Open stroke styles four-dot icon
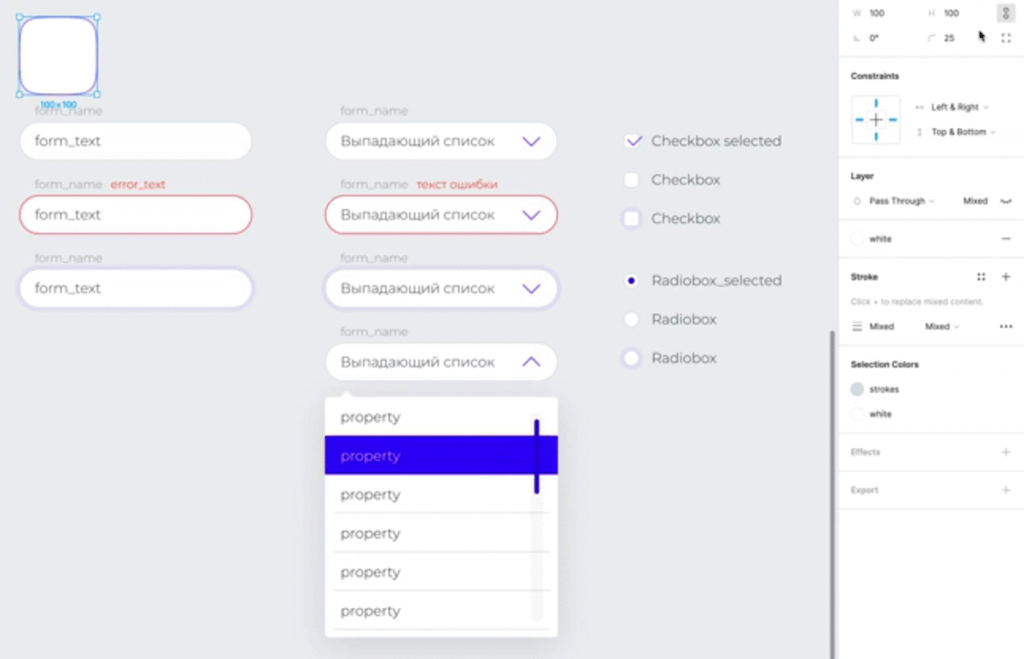This screenshot has height=659, width=1024. click(981, 277)
